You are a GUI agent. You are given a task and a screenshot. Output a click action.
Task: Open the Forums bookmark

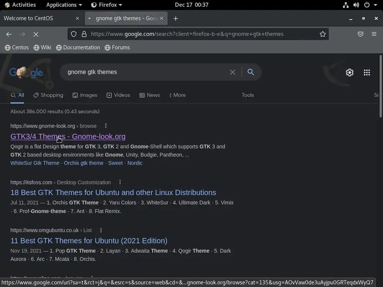click(x=117, y=47)
